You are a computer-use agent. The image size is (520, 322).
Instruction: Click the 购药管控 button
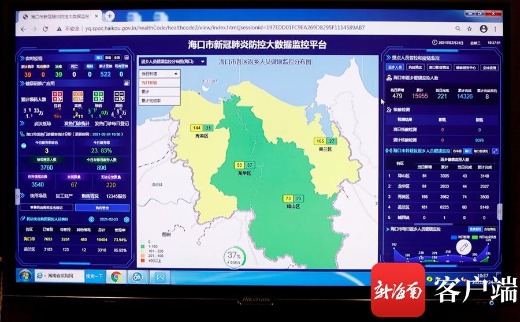tap(102, 208)
